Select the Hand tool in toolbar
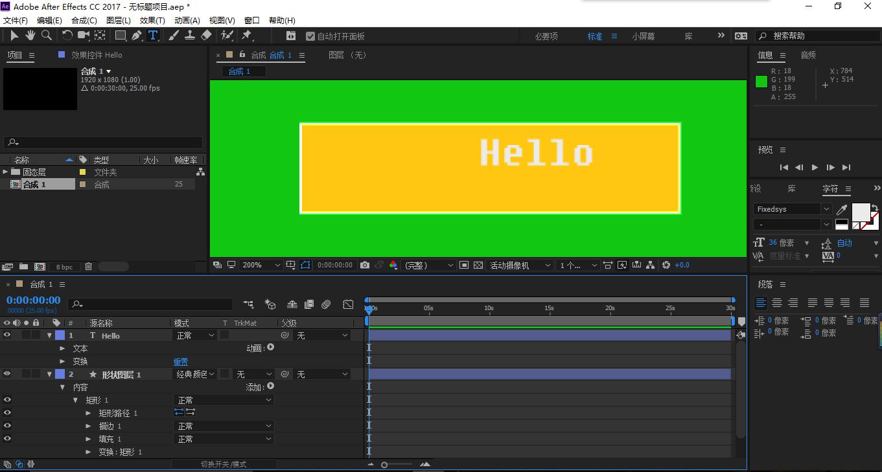Image resolution: width=882 pixels, height=472 pixels. coord(30,36)
